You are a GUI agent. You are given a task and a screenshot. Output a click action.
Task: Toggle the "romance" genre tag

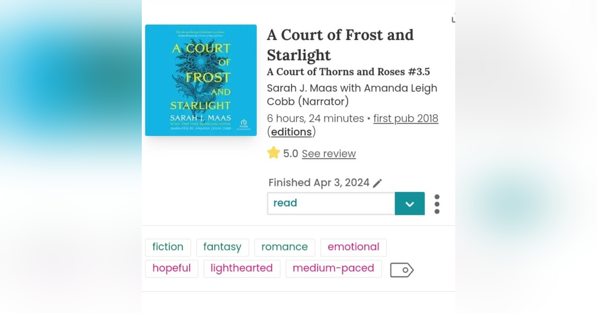click(284, 247)
